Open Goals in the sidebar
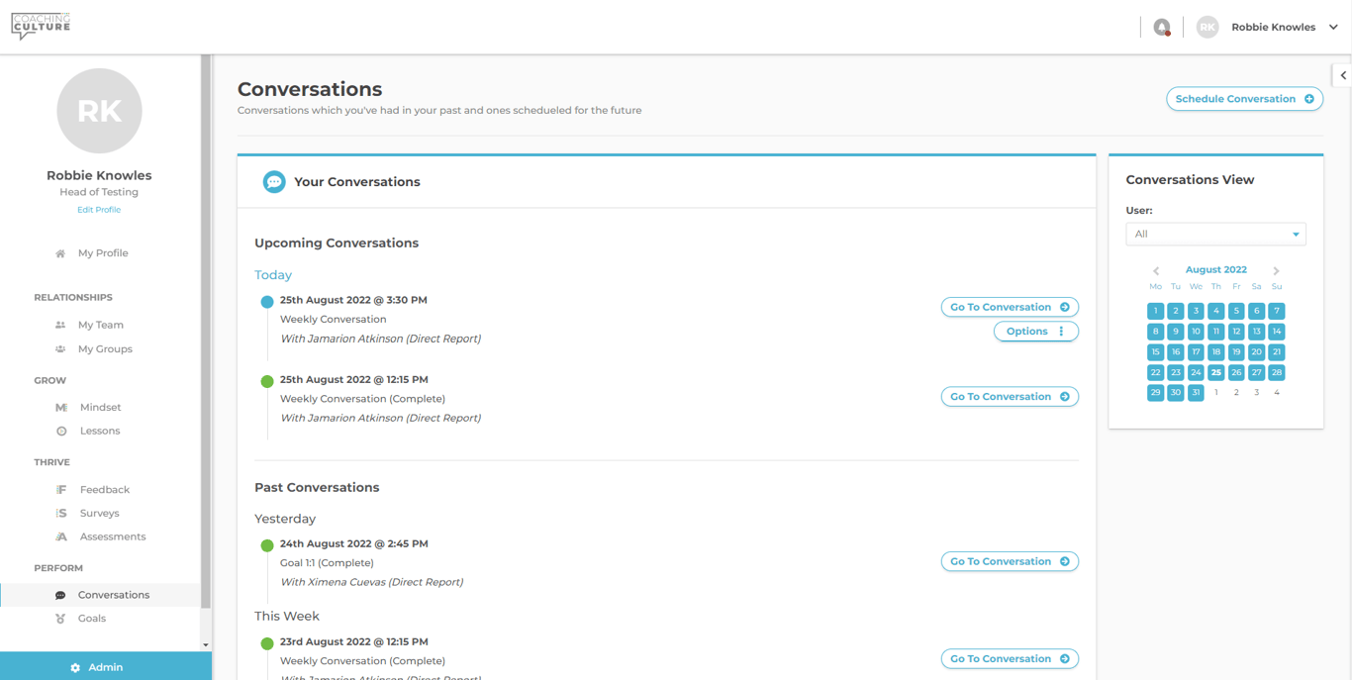The height and width of the screenshot is (680, 1352). (92, 619)
